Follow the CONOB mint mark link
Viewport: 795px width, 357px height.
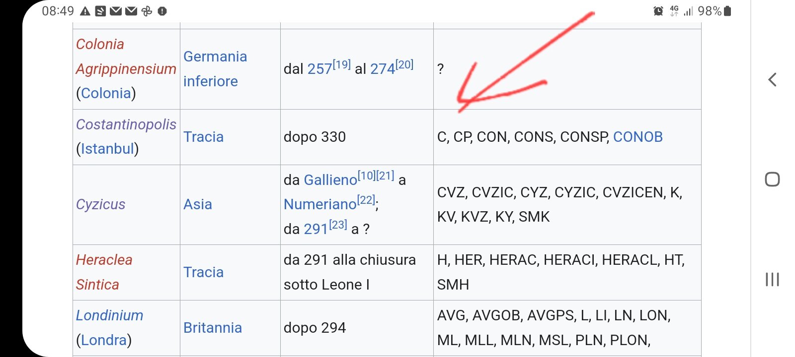click(638, 137)
